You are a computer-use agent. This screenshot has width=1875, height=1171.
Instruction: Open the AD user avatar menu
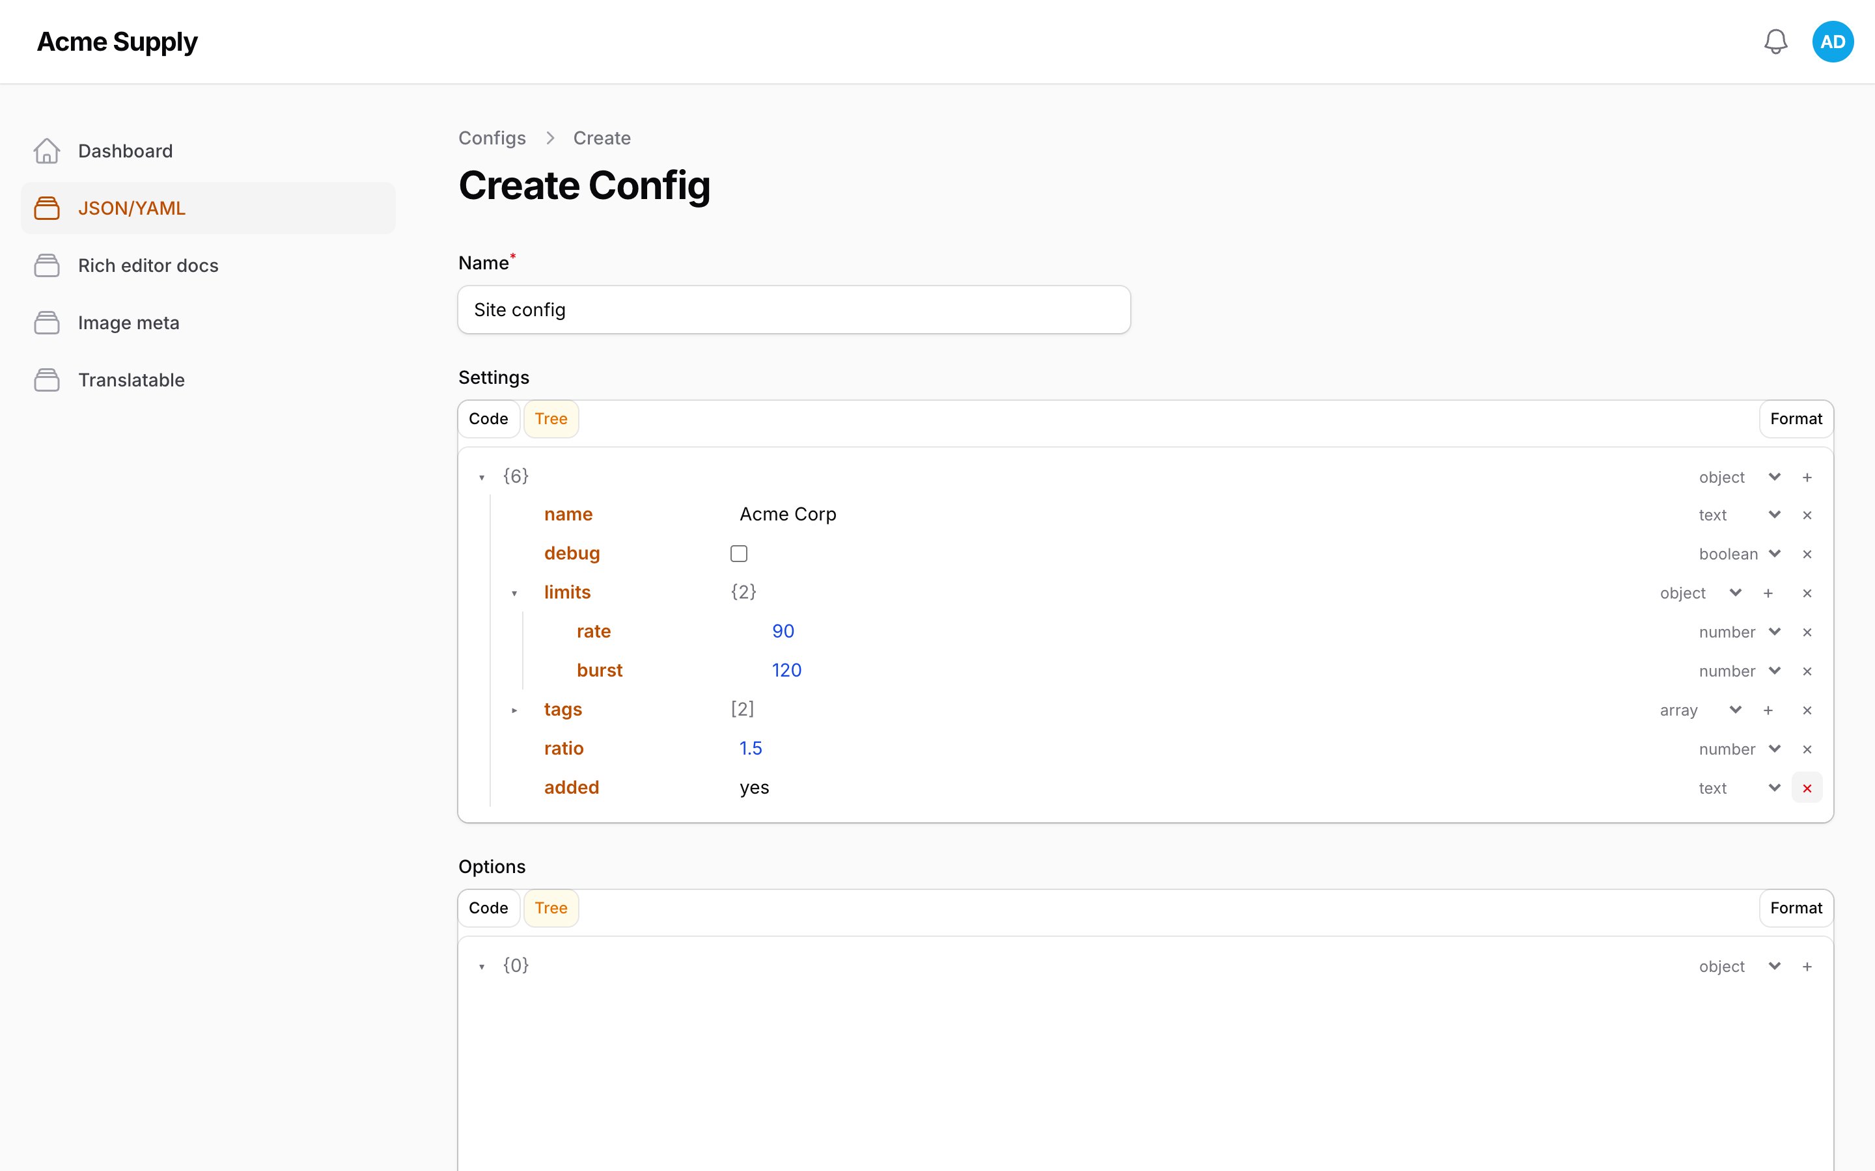pos(1833,42)
